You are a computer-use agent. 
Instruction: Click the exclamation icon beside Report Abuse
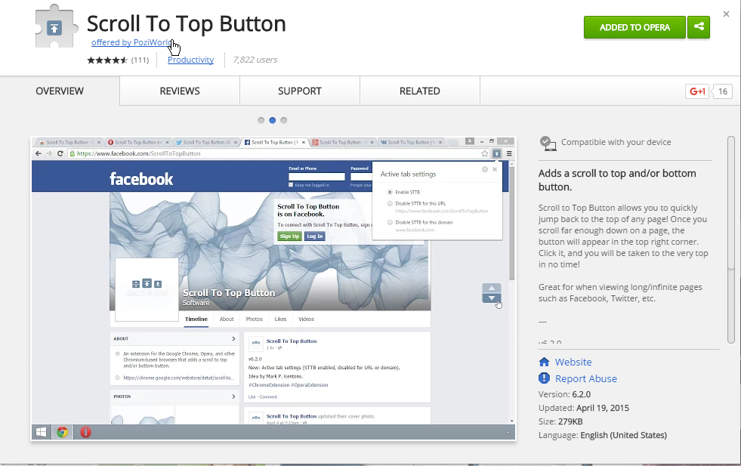(544, 378)
